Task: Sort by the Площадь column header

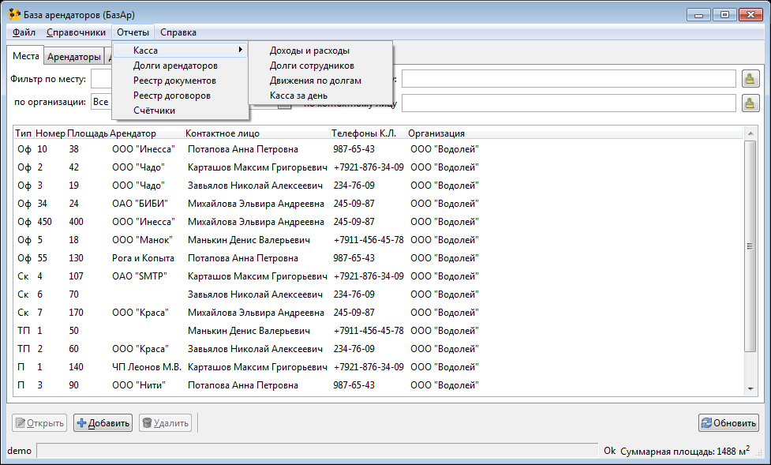Action: (x=87, y=133)
